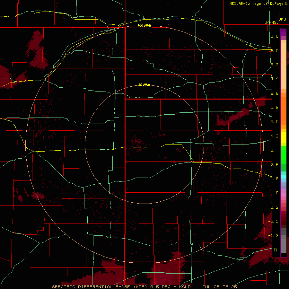
Task: Click the 0.2 scale value
Action: [275, 207]
